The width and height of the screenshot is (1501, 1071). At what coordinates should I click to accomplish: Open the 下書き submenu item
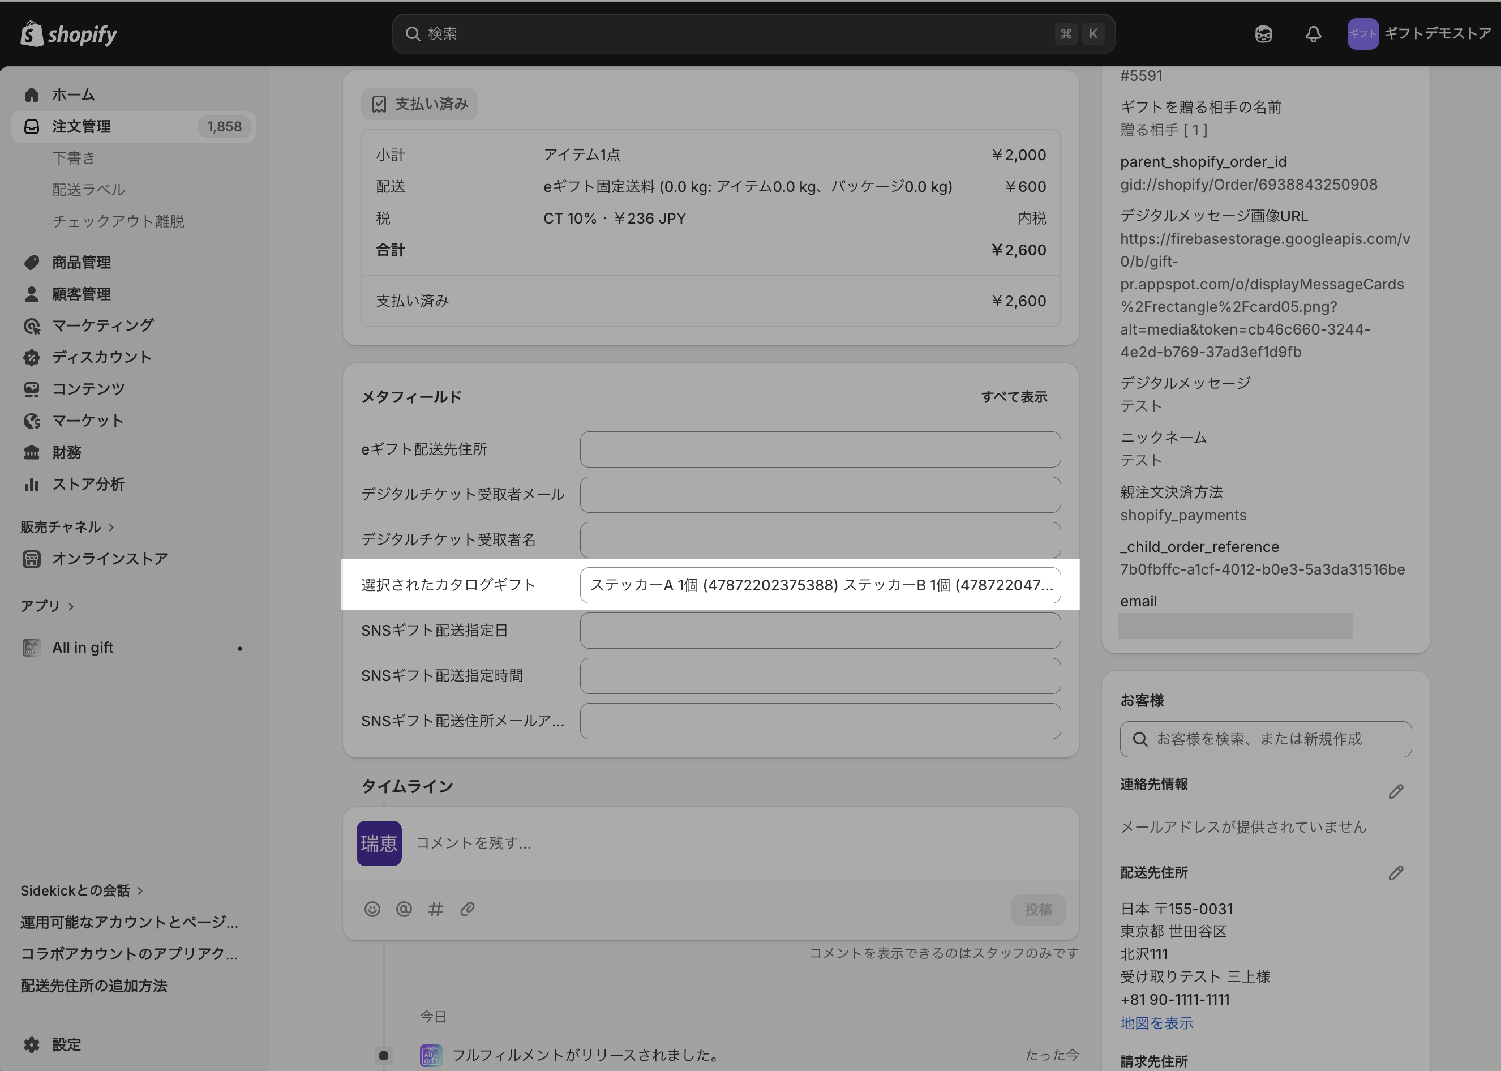point(74,158)
